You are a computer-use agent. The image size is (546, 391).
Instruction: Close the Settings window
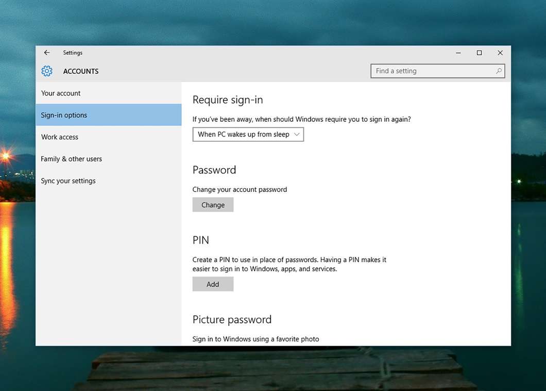tap(500, 53)
